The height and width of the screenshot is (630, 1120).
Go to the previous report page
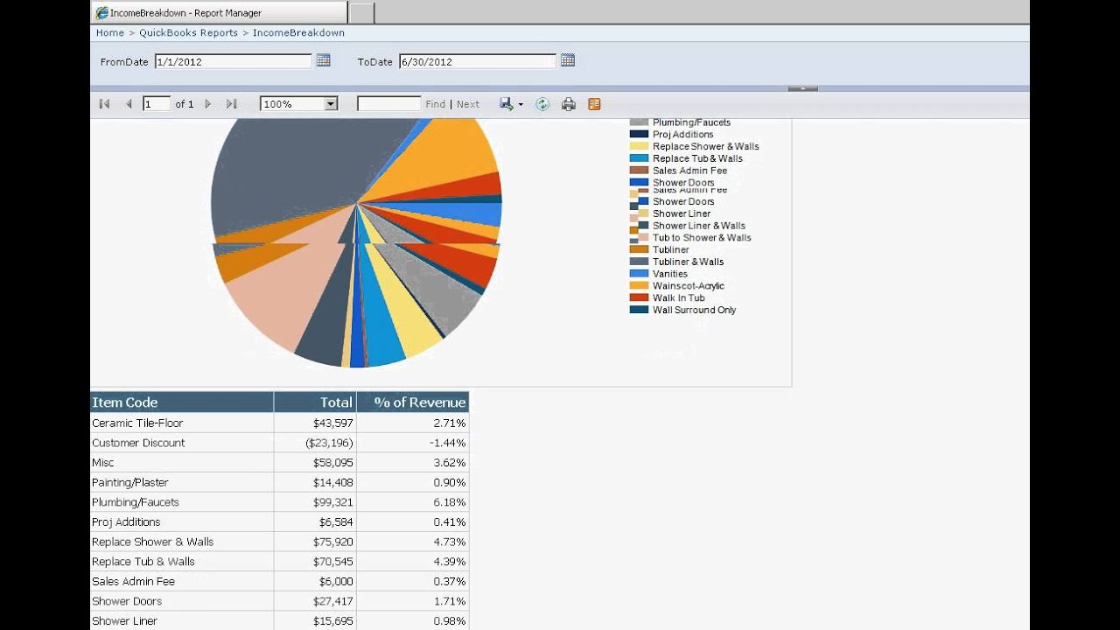(x=129, y=104)
